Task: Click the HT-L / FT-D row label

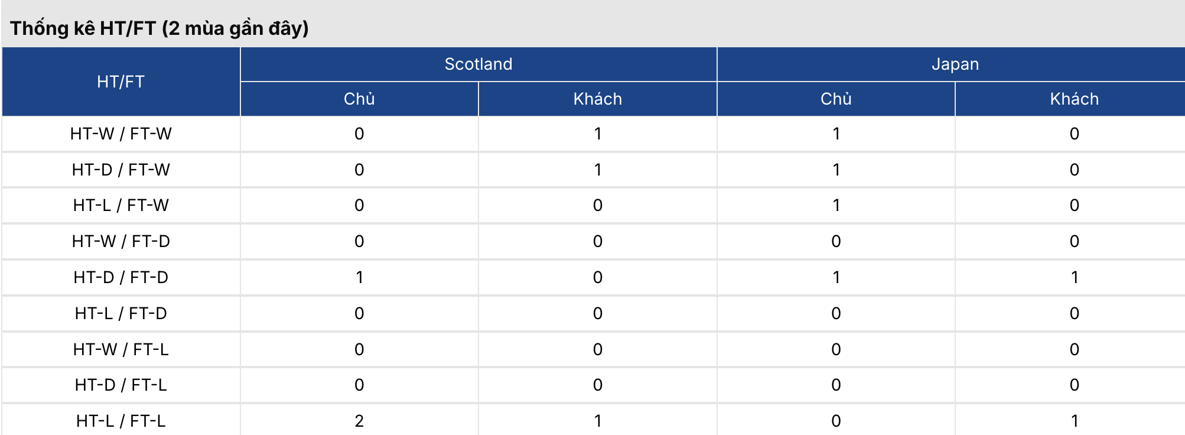Action: pos(121,313)
